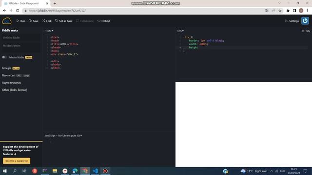Screen dimensions: 312x175
Task: Bookmark this page with the star icon
Action: (280, 11)
